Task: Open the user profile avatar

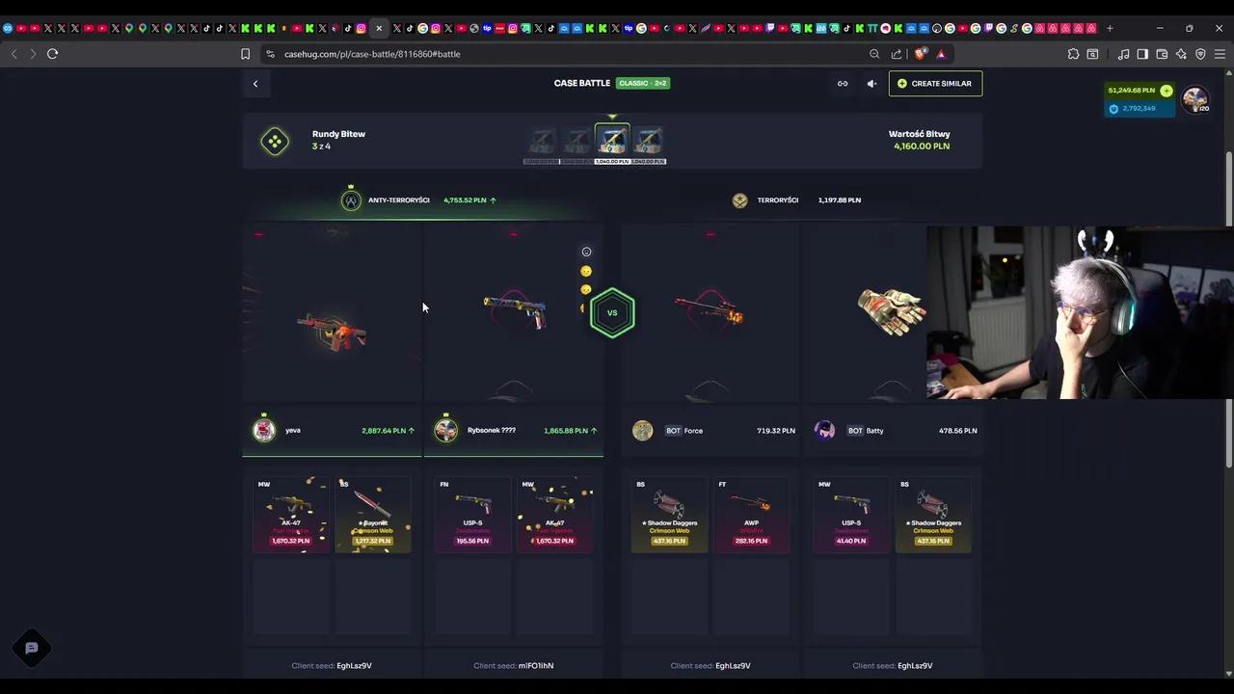Action: (1195, 98)
